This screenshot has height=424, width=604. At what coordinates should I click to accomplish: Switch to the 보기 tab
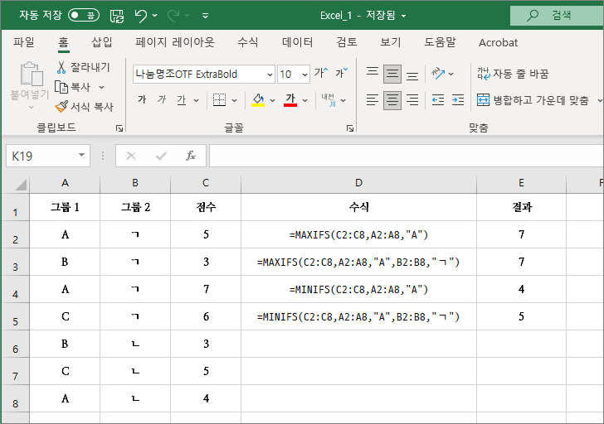click(x=391, y=42)
